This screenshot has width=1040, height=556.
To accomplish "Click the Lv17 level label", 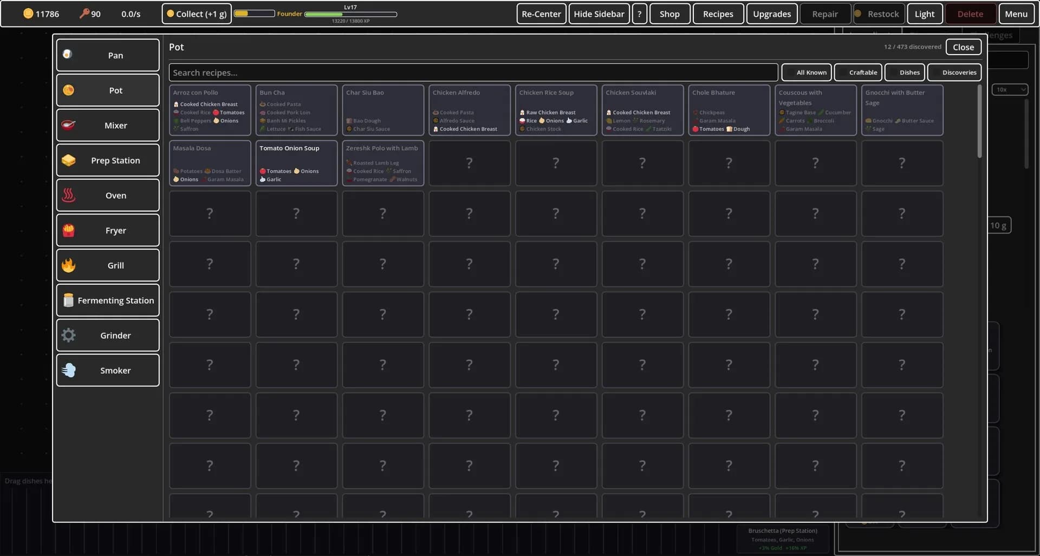I will (x=350, y=7).
